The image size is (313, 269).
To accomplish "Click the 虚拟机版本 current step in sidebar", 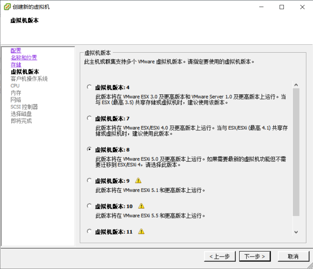I will point(25,72).
